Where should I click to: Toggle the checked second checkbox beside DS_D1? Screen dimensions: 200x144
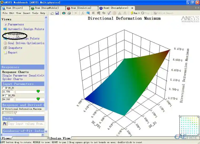[6, 88]
